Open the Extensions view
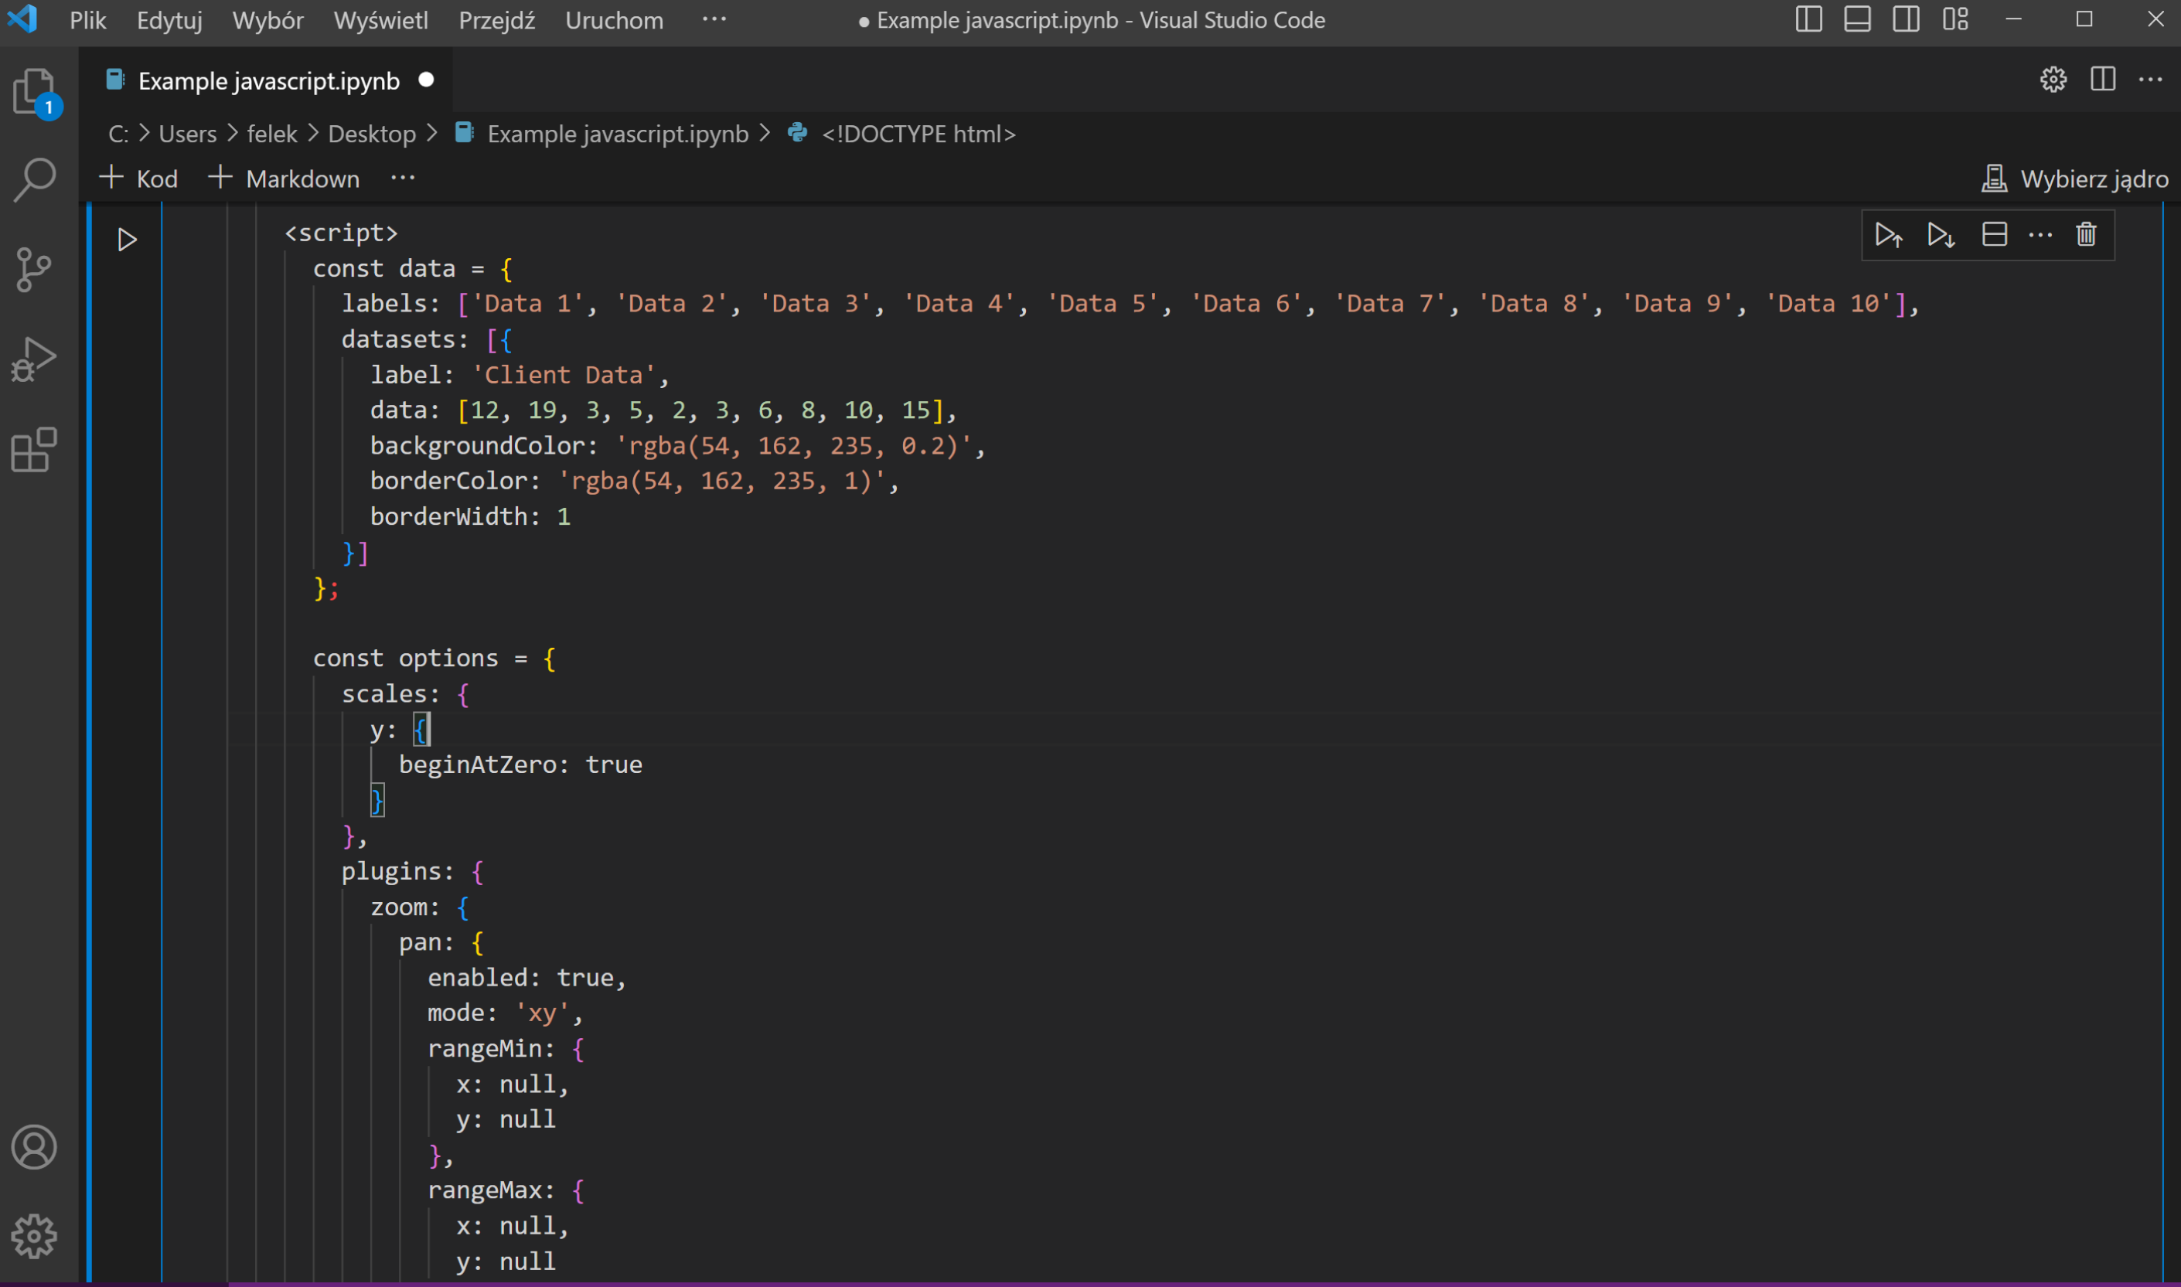Image resolution: width=2181 pixels, height=1287 pixels. click(x=34, y=450)
